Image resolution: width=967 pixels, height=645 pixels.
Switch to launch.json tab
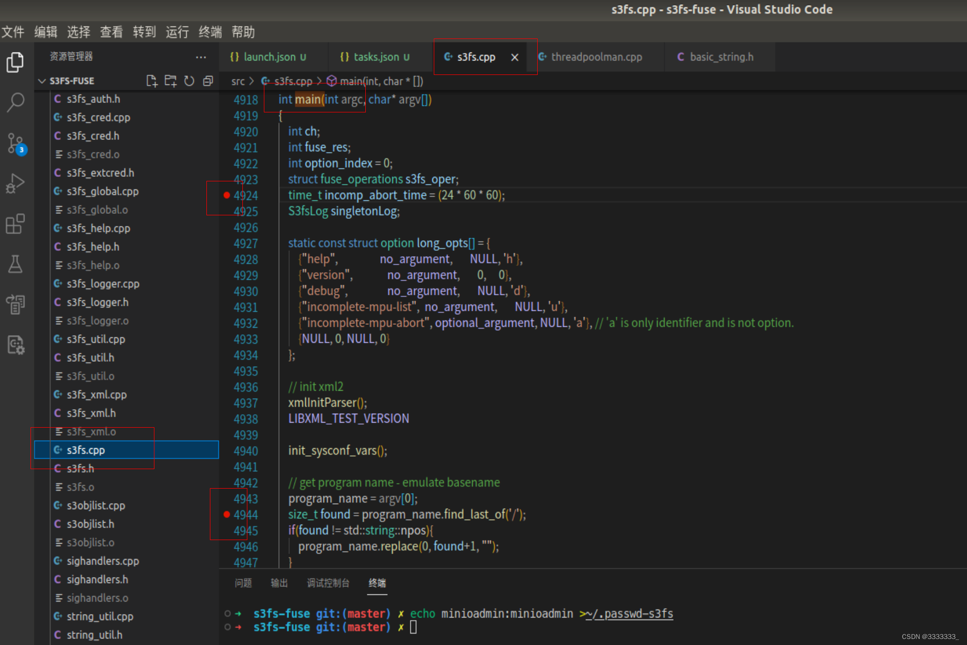pos(269,57)
